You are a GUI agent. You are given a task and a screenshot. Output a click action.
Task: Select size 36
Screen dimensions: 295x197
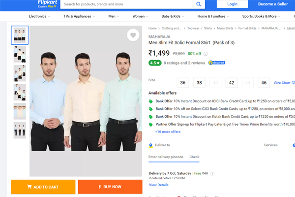tap(183, 83)
